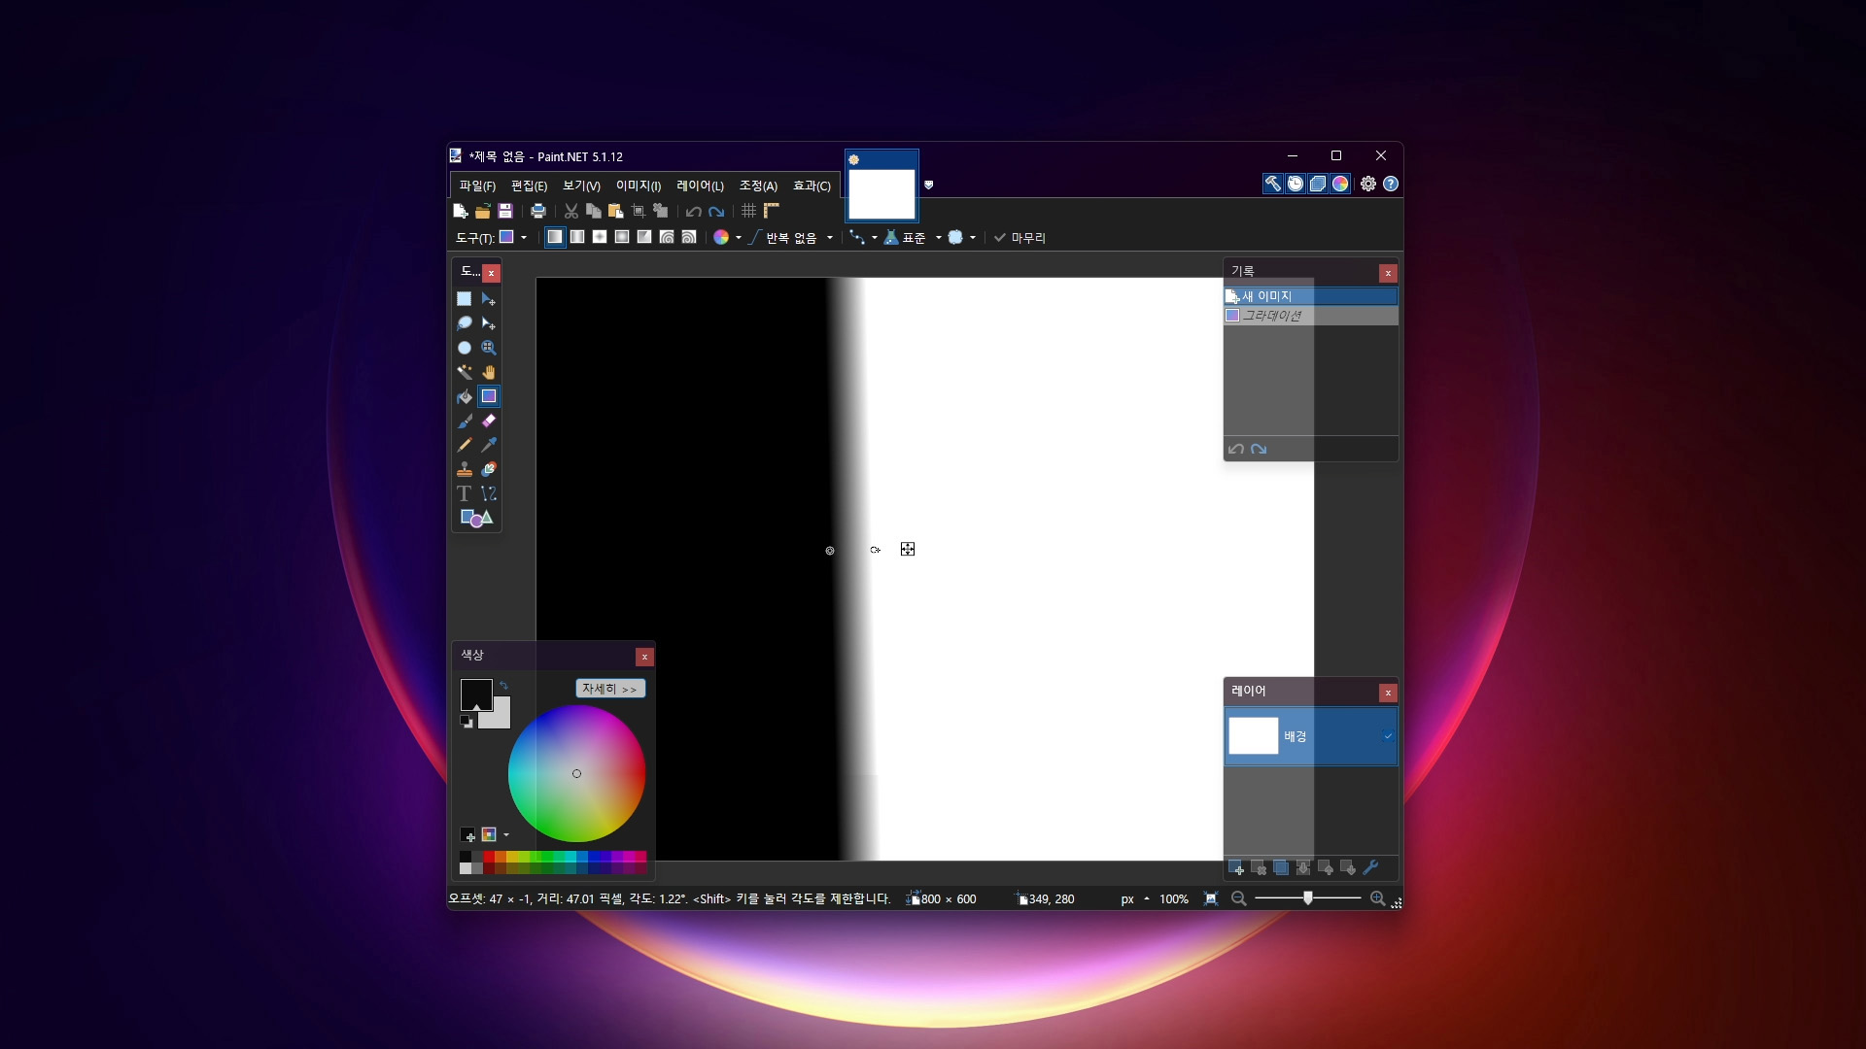
Task: Choose the Radial gradient type
Action: tap(622, 237)
